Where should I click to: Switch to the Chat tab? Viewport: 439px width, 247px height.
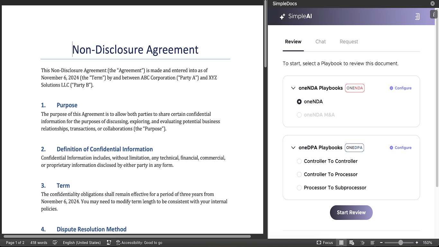[320, 42]
